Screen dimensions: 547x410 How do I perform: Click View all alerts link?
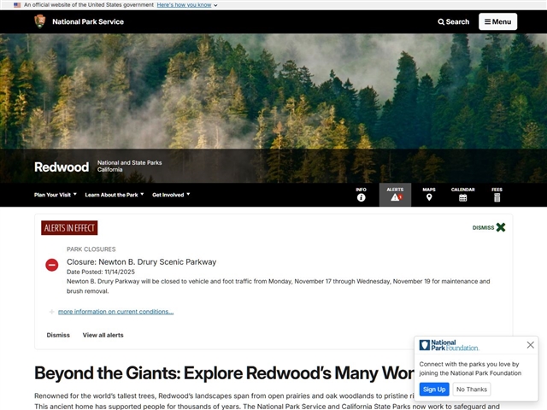click(x=103, y=335)
